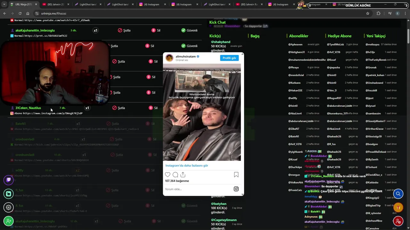Click x1 badge in 31Ceken_Nautilus row
Screen dimensions: 410x230
87,108
